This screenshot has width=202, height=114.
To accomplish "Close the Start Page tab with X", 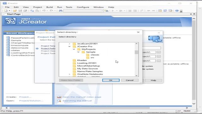I will [194, 14].
